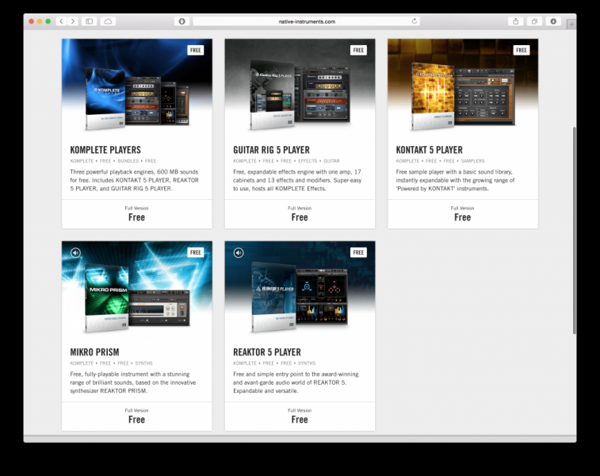
Task: Click description starting 'Free, fully-playable instrument'
Action: pyautogui.click(x=133, y=382)
